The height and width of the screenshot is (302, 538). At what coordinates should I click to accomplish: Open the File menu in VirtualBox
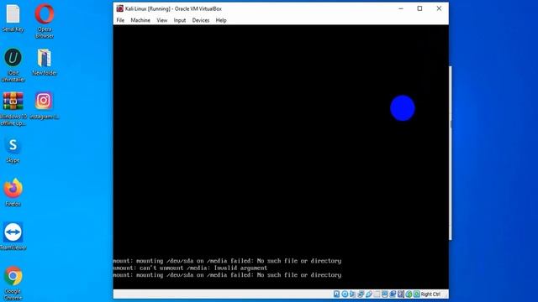120,20
